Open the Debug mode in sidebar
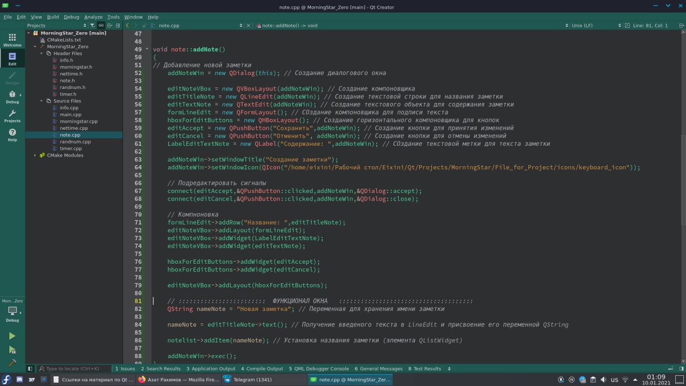The width and height of the screenshot is (686, 386). (12, 96)
